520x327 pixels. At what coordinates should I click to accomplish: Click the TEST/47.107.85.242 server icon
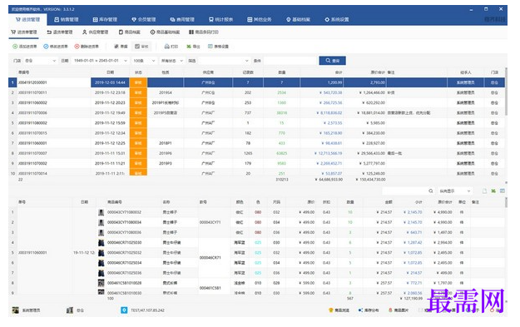pos(124,310)
